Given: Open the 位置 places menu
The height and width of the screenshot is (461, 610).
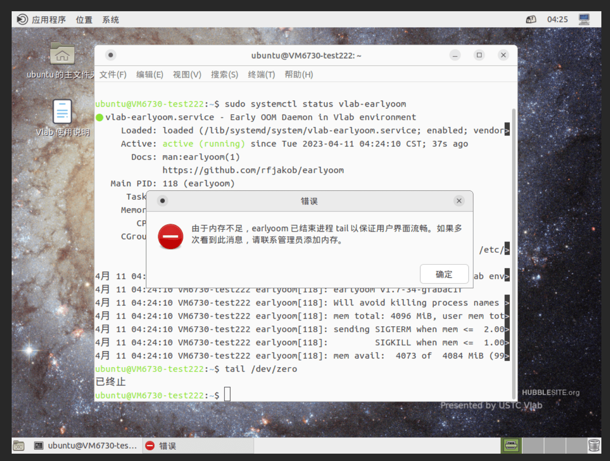Looking at the screenshot, I should pyautogui.click(x=84, y=20).
